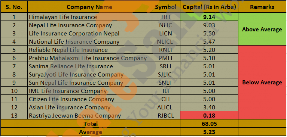The width and height of the screenshot is (287, 137).
Task: Select the 5.23 average value cell
Action: pos(209,132)
